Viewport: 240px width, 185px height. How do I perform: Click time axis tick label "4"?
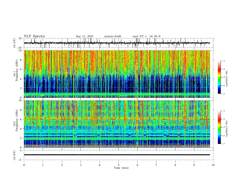[99, 165]
